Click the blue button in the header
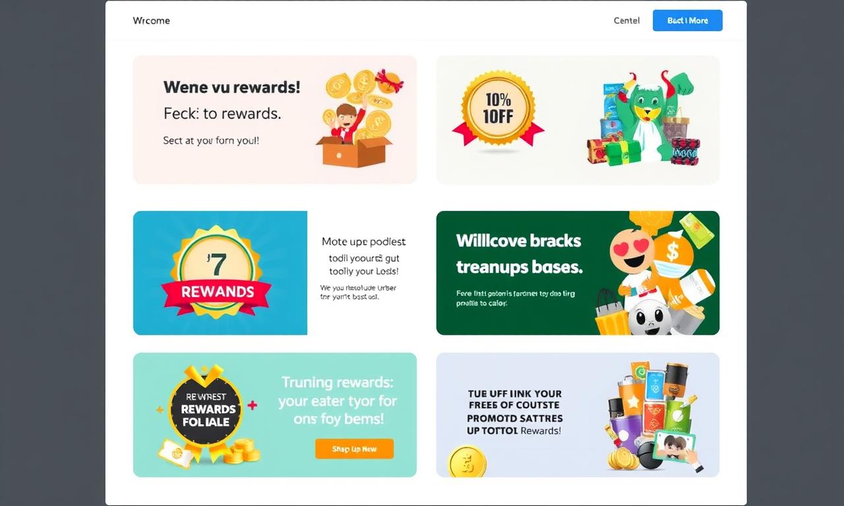Image resolution: width=844 pixels, height=506 pixels. point(688,20)
